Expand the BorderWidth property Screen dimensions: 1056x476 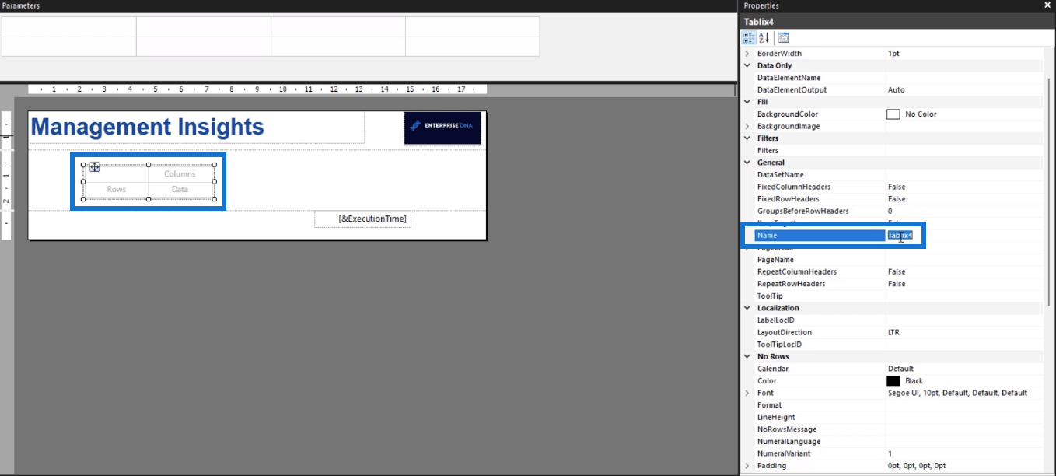748,54
